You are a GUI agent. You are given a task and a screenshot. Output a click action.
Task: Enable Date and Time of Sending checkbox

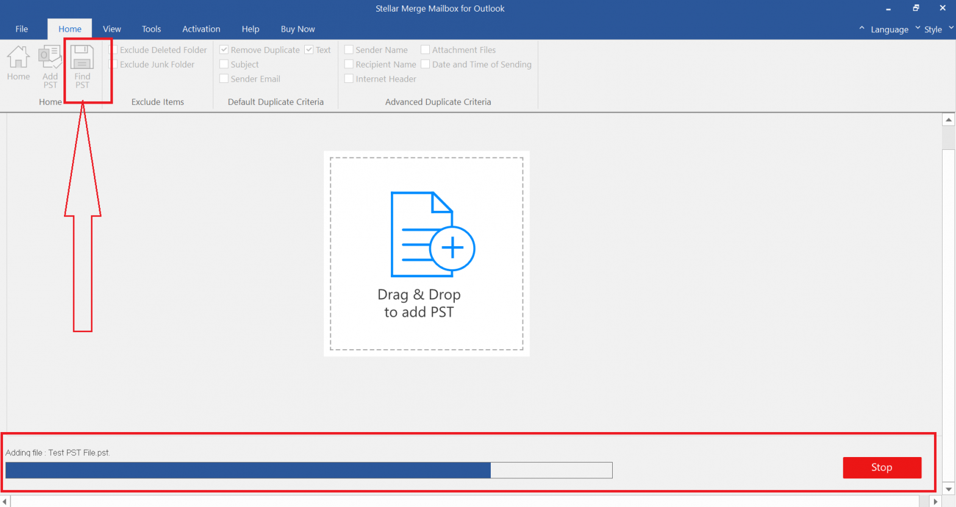pyautogui.click(x=426, y=64)
